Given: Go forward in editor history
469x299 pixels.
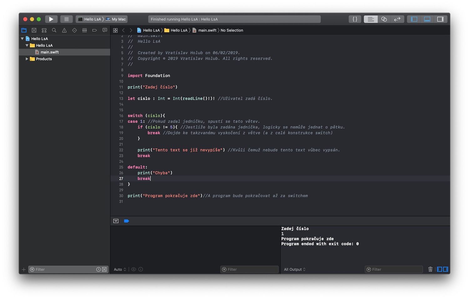Looking at the screenshot, I should click(131, 30).
